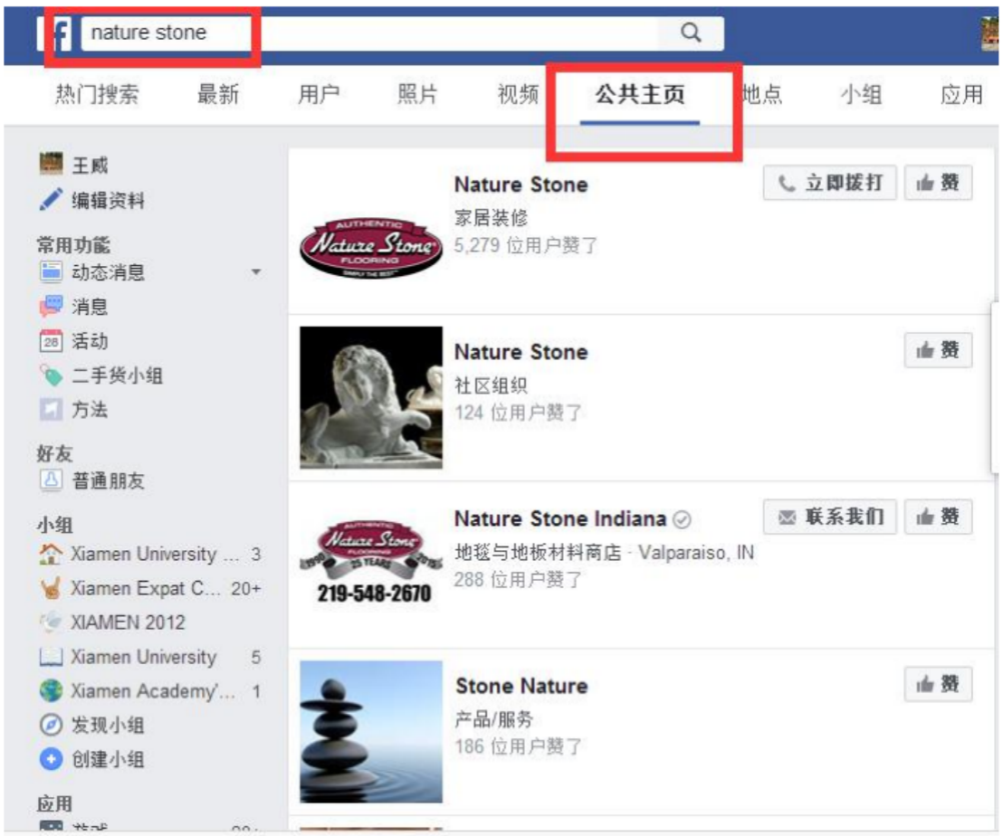Open the 视频 tab
The width and height of the screenshot is (1003, 836).
click(518, 95)
